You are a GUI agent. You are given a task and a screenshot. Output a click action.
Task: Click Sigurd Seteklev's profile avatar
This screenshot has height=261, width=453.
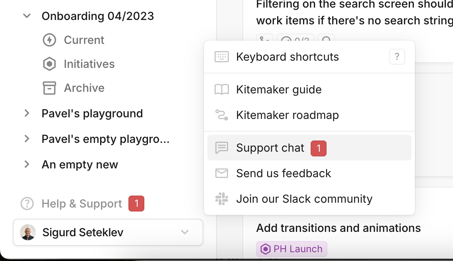pos(28,232)
